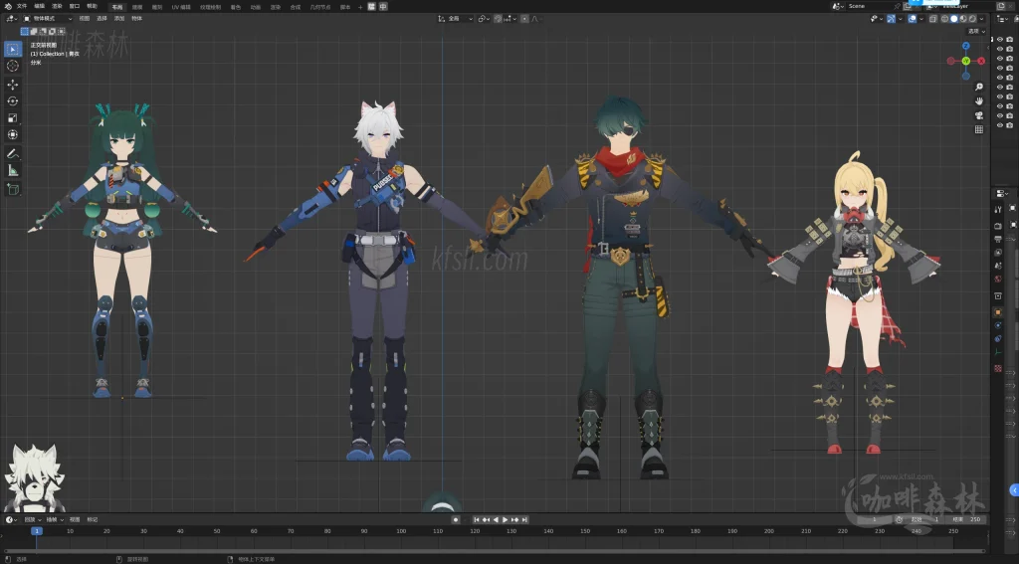Image resolution: width=1019 pixels, height=564 pixels.
Task: Jump to the first frame
Action: 477,520
